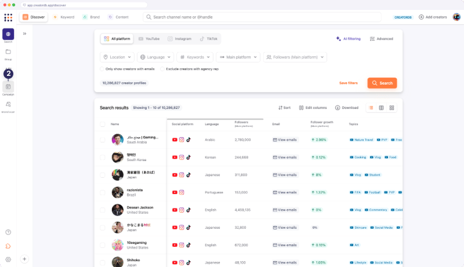
Task: Open Instagram icon for razionista
Action: [182, 192]
